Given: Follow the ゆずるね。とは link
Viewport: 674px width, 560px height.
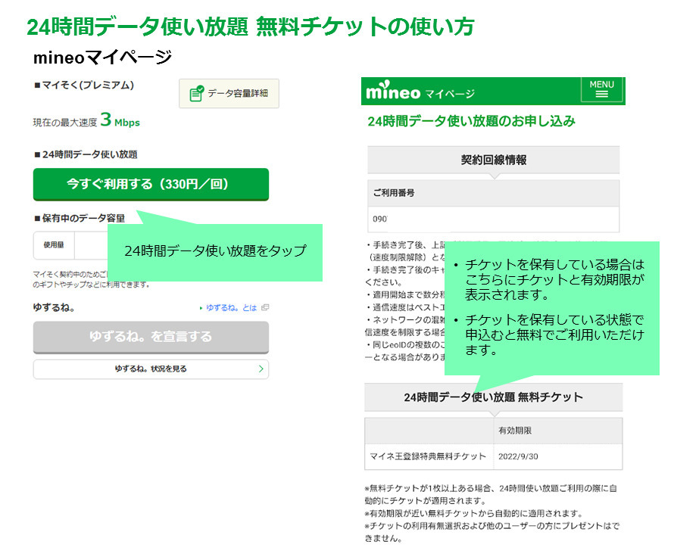Looking at the screenshot, I should (x=232, y=308).
